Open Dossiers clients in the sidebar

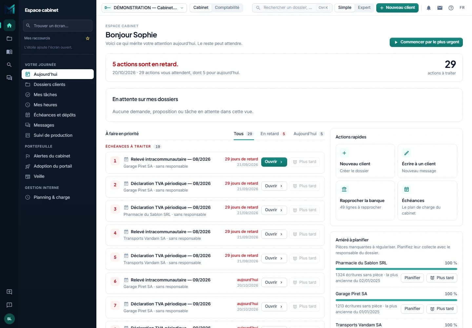(58, 84)
